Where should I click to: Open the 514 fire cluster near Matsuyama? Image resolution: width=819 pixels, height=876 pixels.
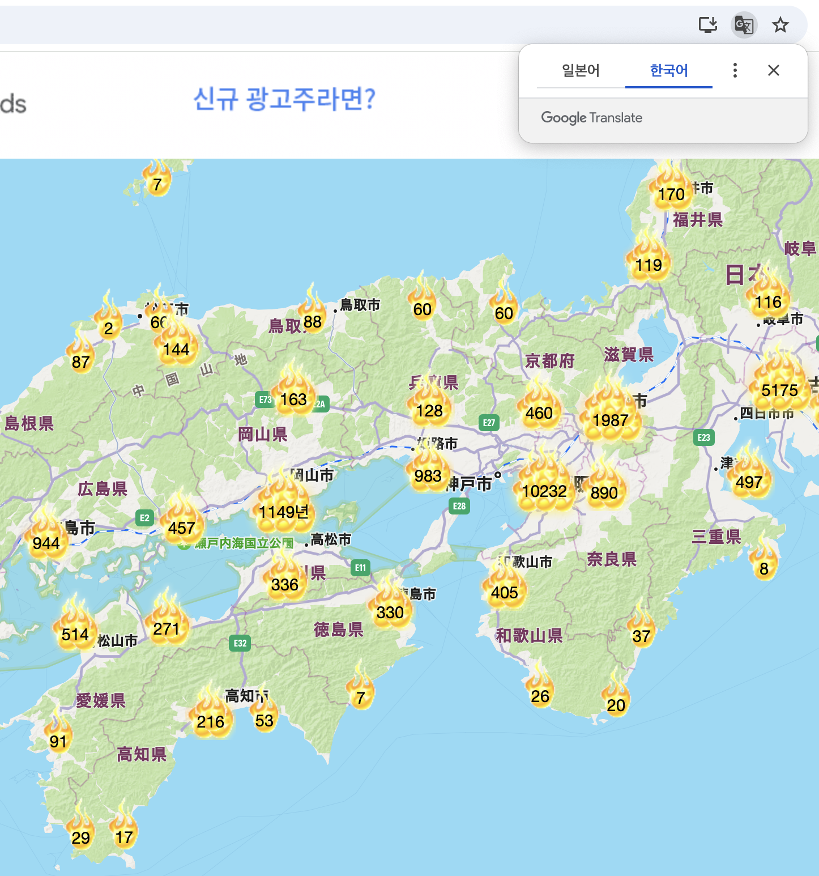click(x=75, y=635)
